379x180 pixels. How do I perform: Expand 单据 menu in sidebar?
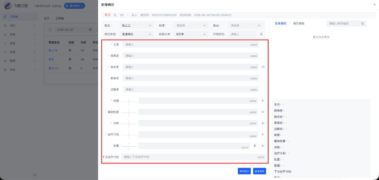pyautogui.click(x=20, y=52)
